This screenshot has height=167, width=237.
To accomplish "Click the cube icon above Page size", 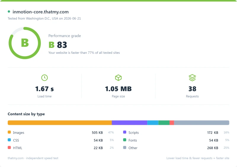I will 118,78.
